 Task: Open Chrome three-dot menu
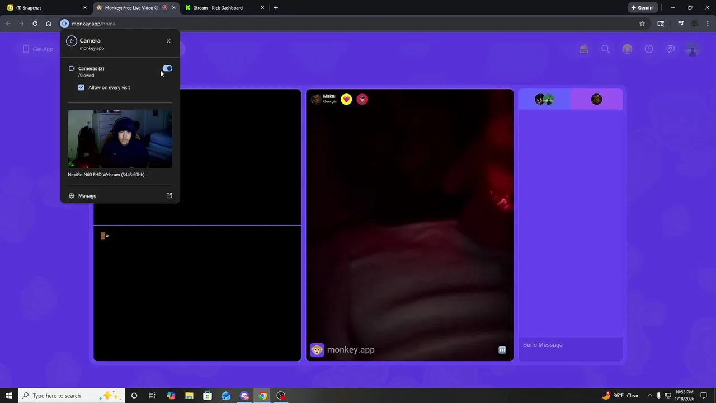tap(708, 24)
